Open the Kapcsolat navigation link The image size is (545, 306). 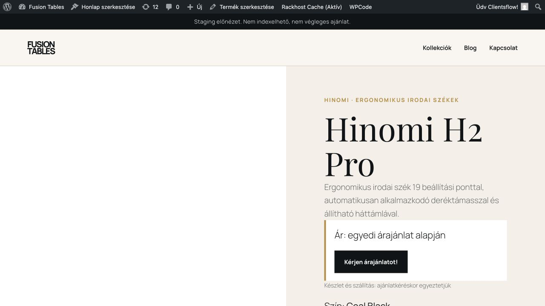pyautogui.click(x=503, y=48)
